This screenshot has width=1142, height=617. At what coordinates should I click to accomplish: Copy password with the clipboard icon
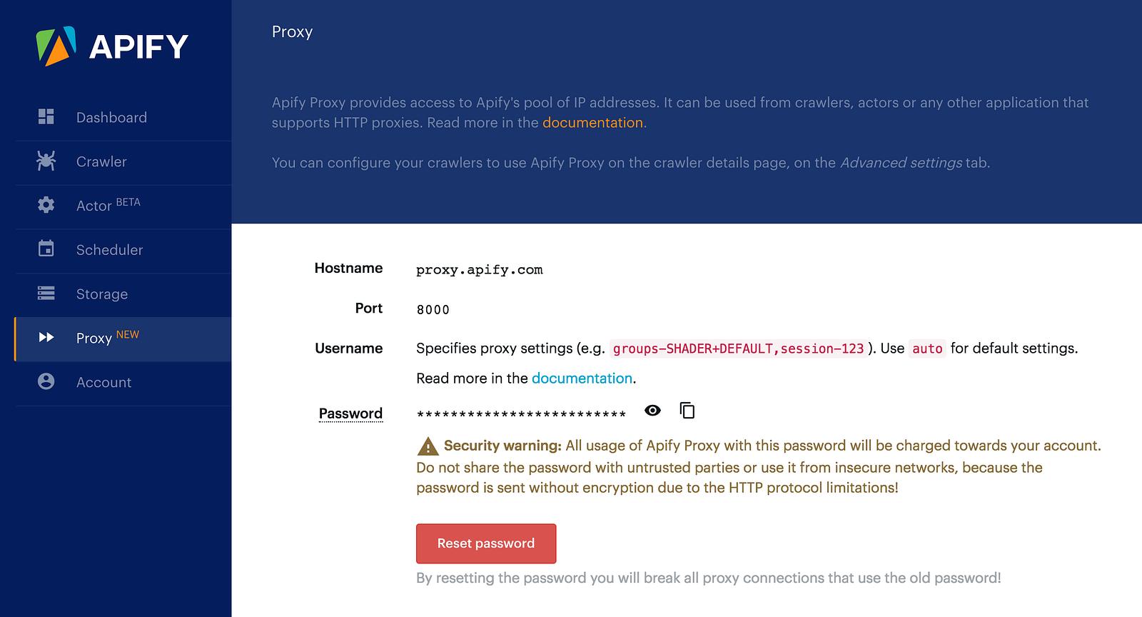click(x=687, y=411)
